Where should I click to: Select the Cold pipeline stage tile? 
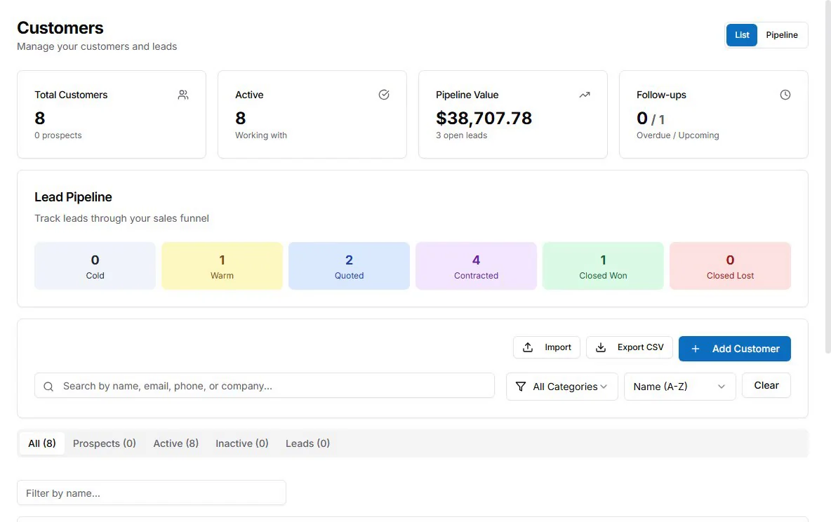[95, 266]
